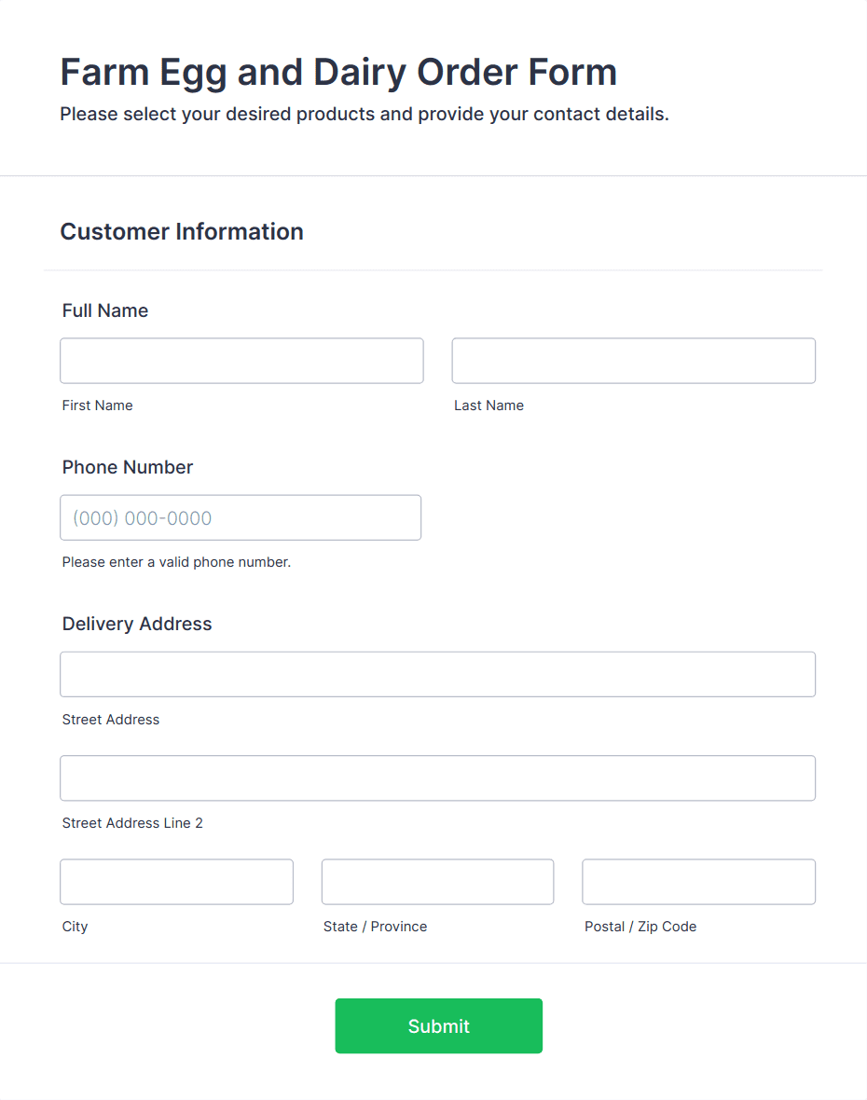Select the Postal / Zip Code field
The image size is (867, 1100).
pos(698,882)
